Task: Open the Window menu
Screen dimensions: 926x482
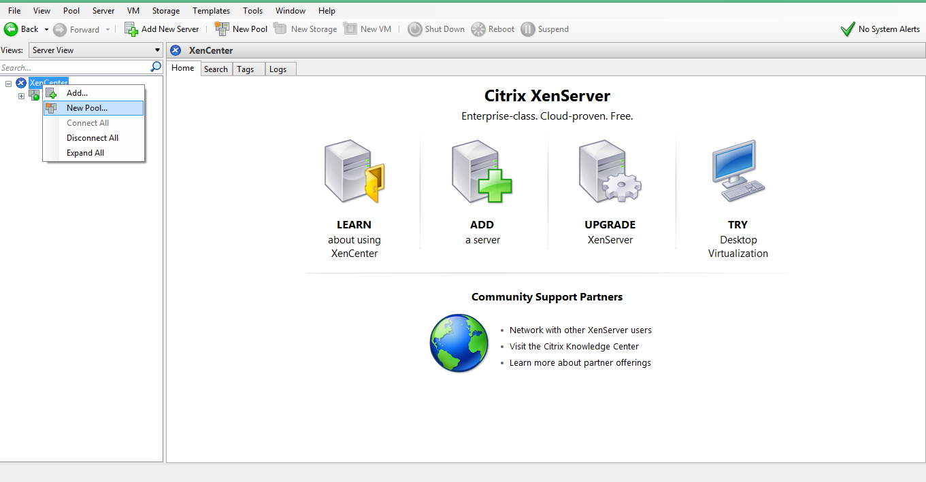Action: coord(291,11)
